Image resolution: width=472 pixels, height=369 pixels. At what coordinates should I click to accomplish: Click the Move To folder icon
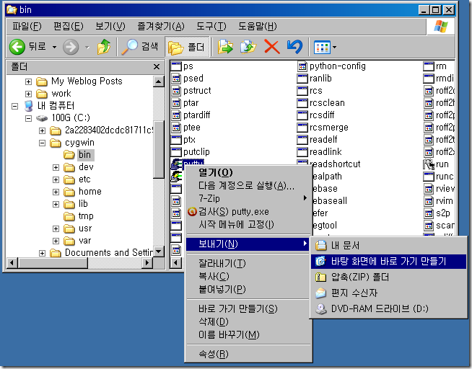(225, 47)
